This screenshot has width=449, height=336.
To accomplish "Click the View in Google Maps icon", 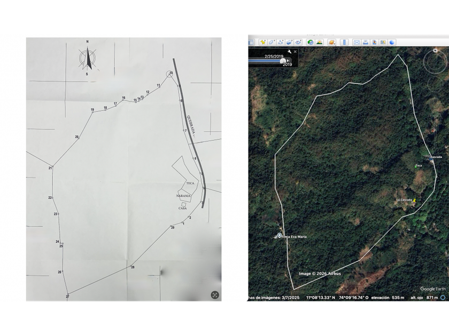I will (x=374, y=42).
